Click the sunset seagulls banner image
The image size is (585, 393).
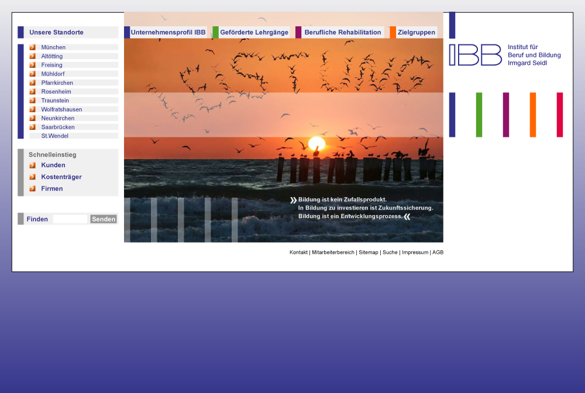tap(284, 127)
